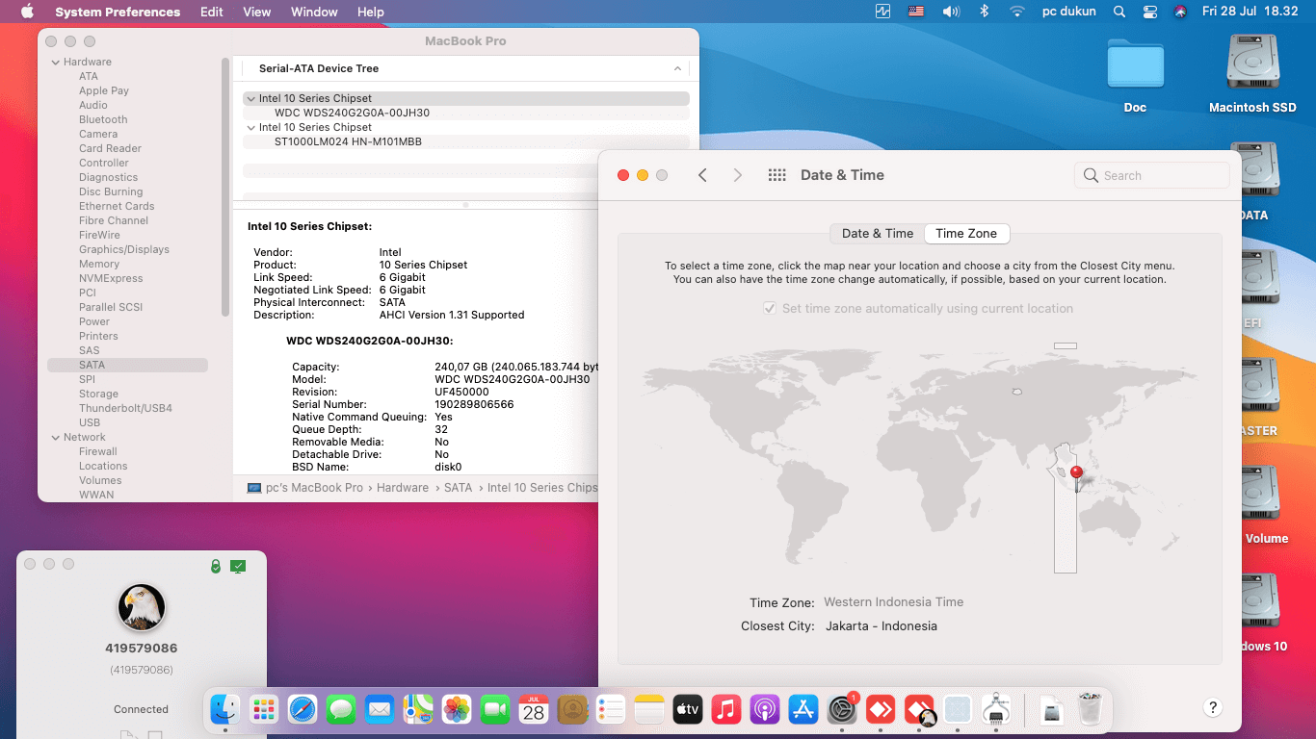Click the help question mark button
This screenshot has height=739, width=1316.
[1213, 707]
